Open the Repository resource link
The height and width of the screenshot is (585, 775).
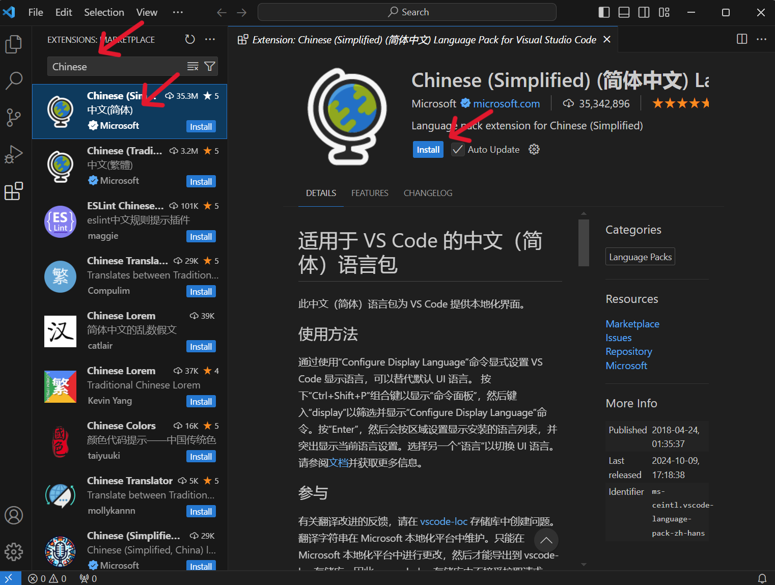click(629, 351)
